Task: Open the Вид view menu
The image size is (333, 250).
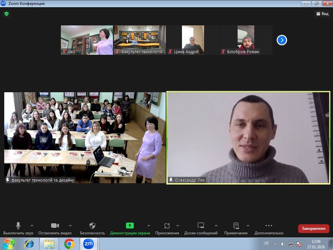Action: pos(322,14)
